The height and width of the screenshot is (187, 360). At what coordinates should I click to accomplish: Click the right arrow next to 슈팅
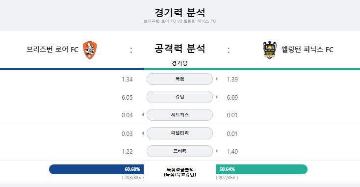click(x=217, y=97)
